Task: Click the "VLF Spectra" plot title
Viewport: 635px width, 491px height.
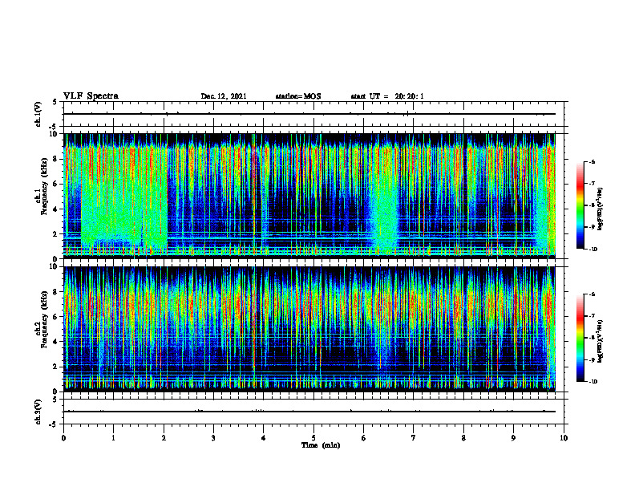Action: pos(91,96)
